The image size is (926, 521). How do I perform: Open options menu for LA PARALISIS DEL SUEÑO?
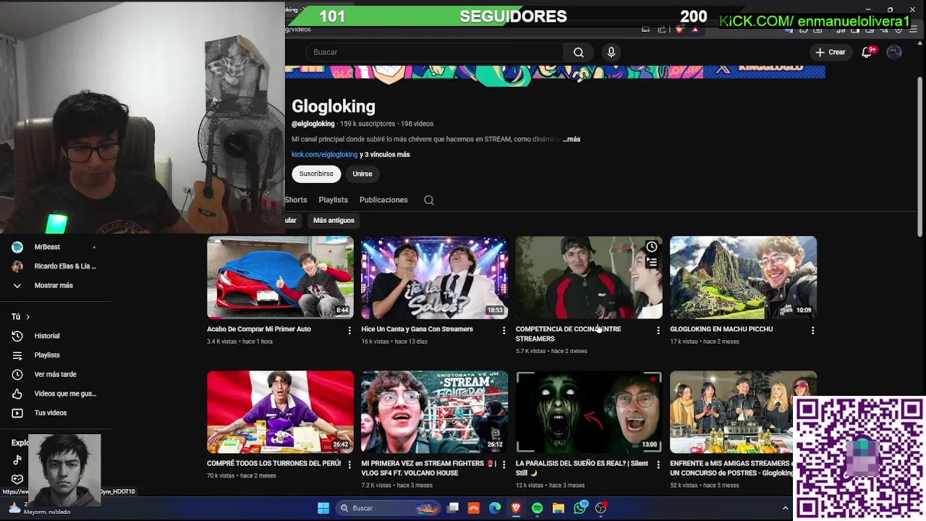click(658, 465)
